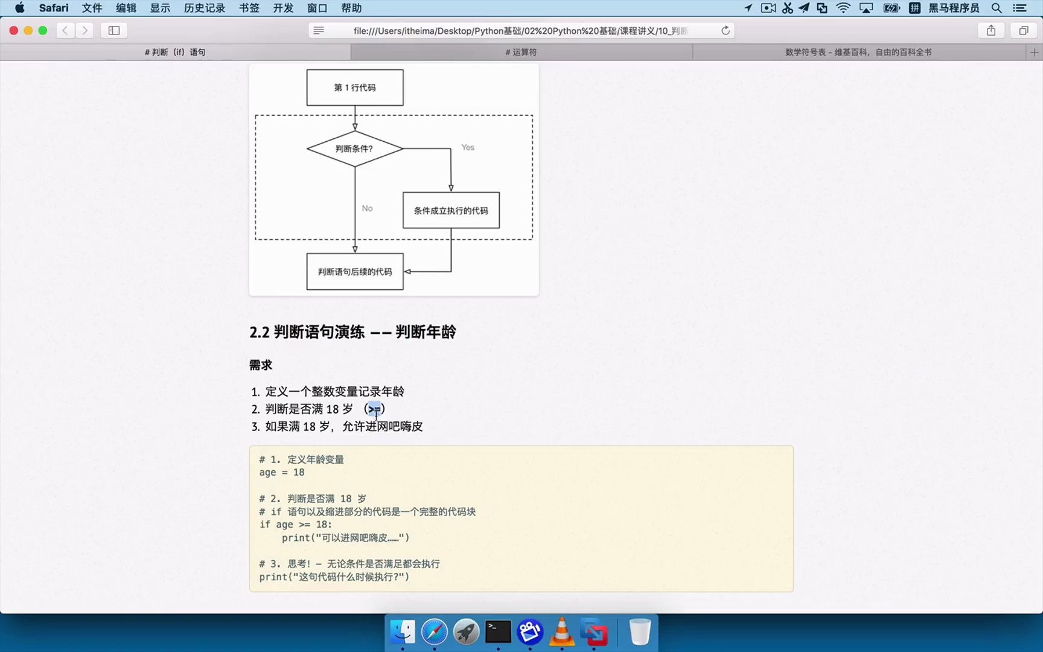Toggle the Safari sidebar
1043x652 pixels.
coord(114,30)
